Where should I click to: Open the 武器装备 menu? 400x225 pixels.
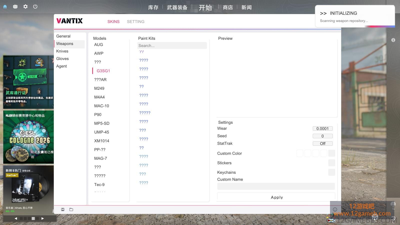[x=177, y=7]
